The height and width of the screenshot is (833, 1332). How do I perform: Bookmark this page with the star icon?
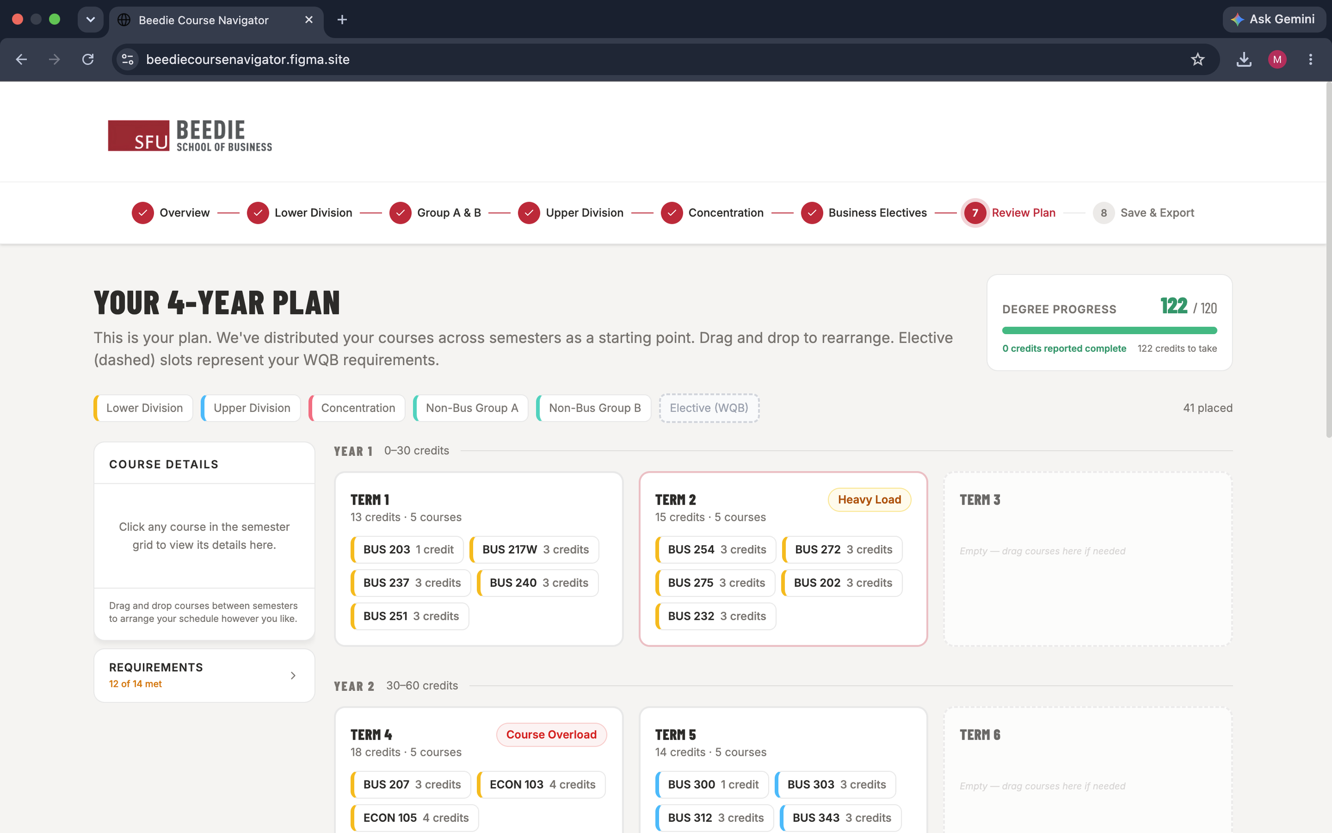point(1197,59)
